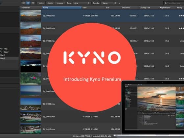Click the DJI_0010.mov file name
The height and width of the screenshot is (138, 184).
pyautogui.click(x=49, y=129)
